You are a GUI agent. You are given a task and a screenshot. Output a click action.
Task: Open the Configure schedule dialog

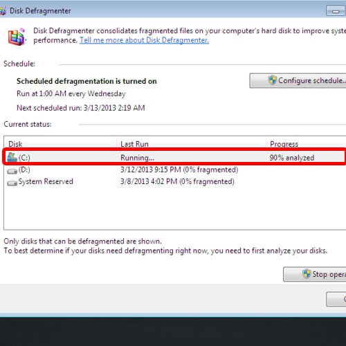(298, 81)
